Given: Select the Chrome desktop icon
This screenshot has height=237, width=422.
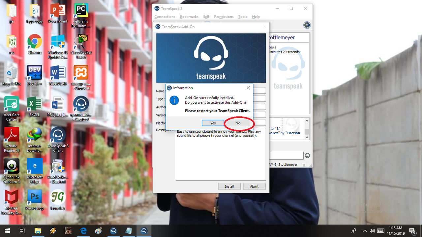Looking at the screenshot, I should pos(35,45).
